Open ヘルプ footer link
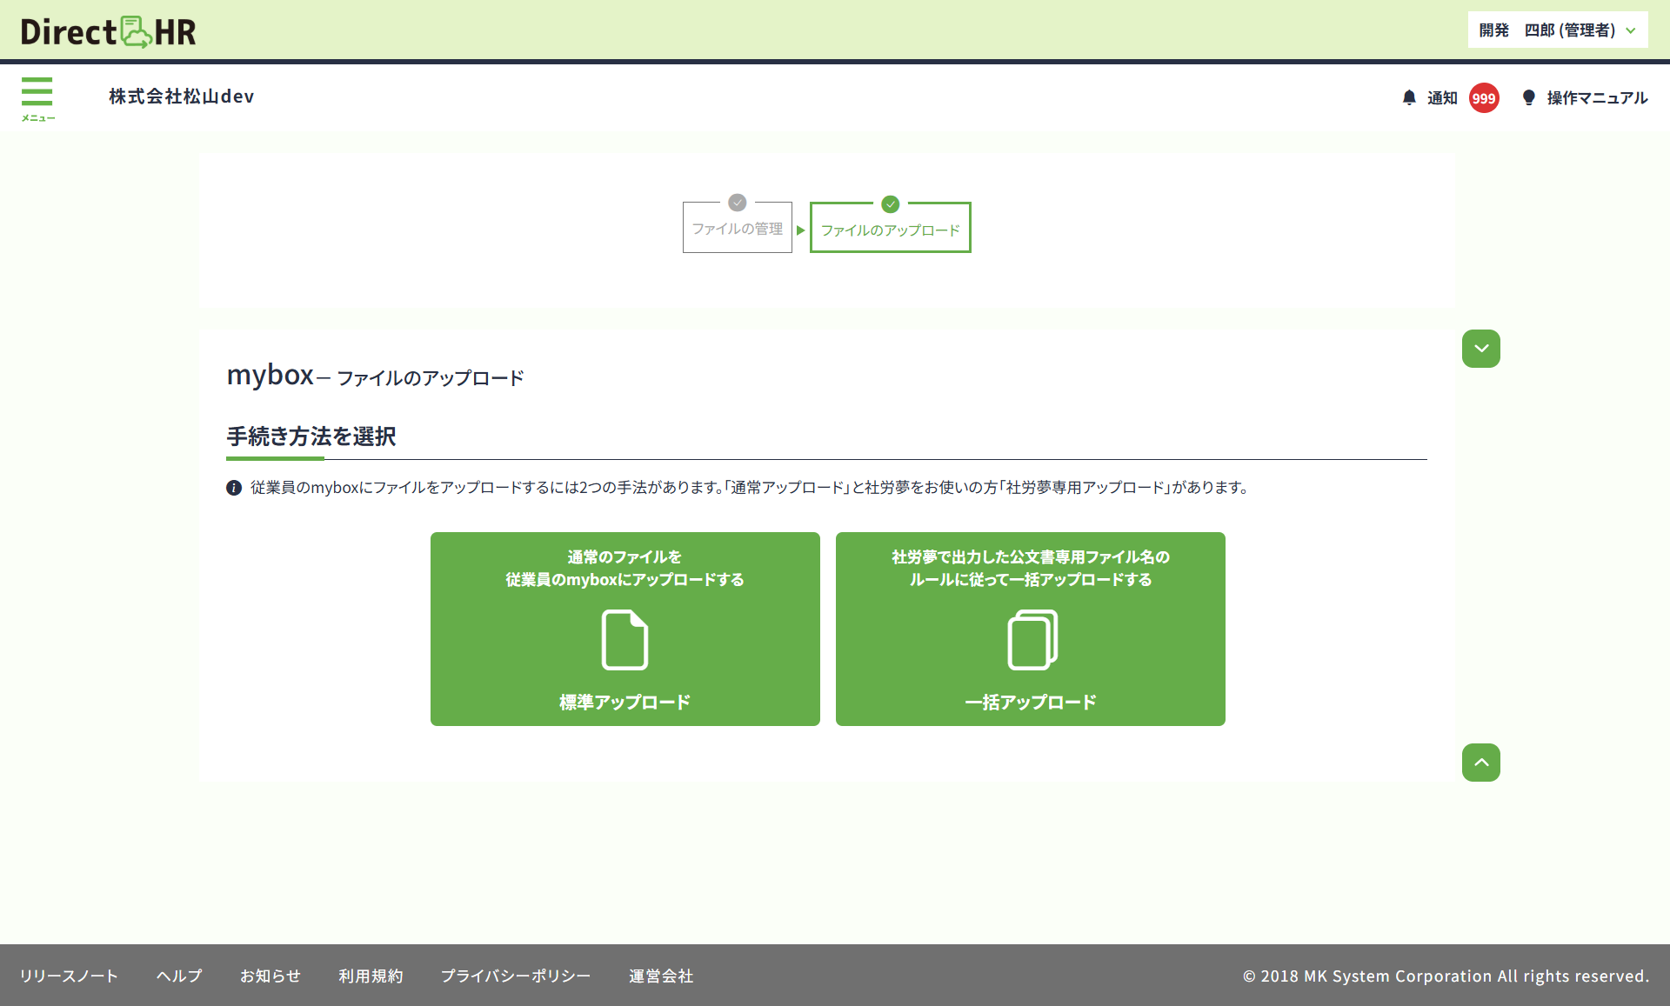The image size is (1670, 1006). click(x=179, y=976)
